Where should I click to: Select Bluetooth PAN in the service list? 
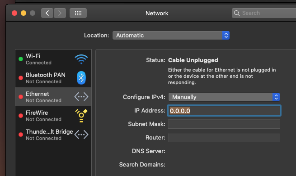pos(53,78)
